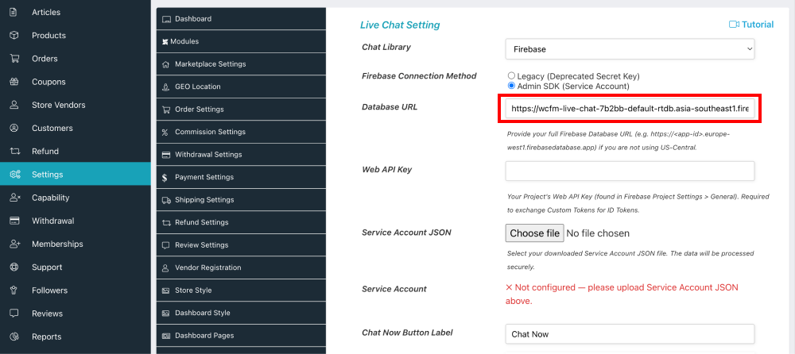Click the Chat Now Button Label field
The height and width of the screenshot is (354, 795).
[x=630, y=334]
